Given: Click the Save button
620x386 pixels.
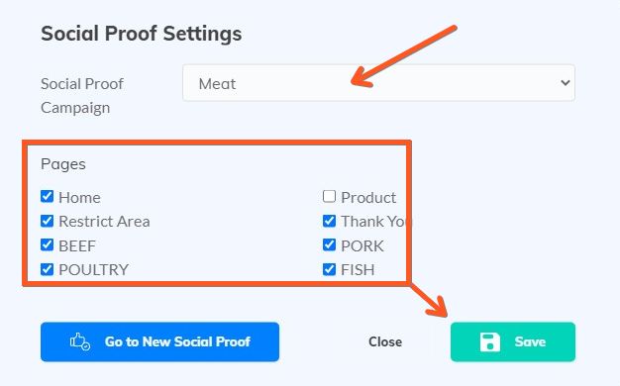Looking at the screenshot, I should [x=513, y=341].
